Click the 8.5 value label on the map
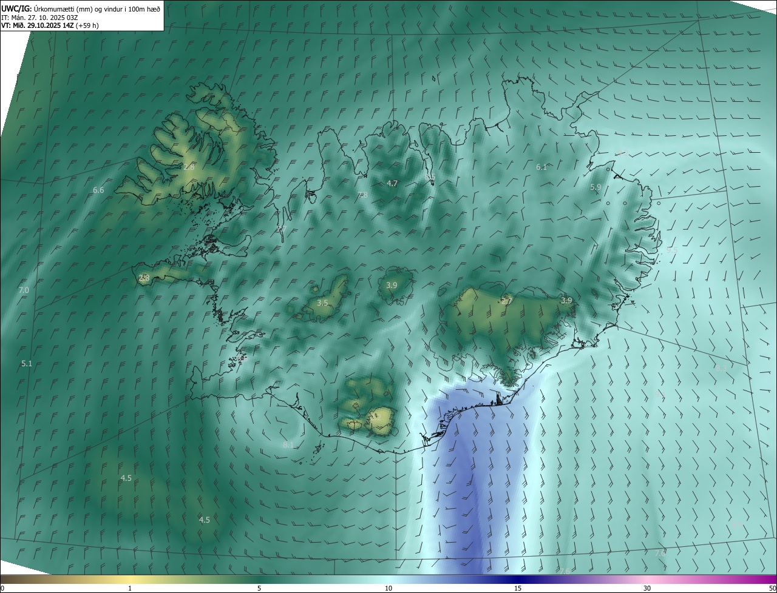Image resolution: width=777 pixels, height=593 pixels. [430, 177]
